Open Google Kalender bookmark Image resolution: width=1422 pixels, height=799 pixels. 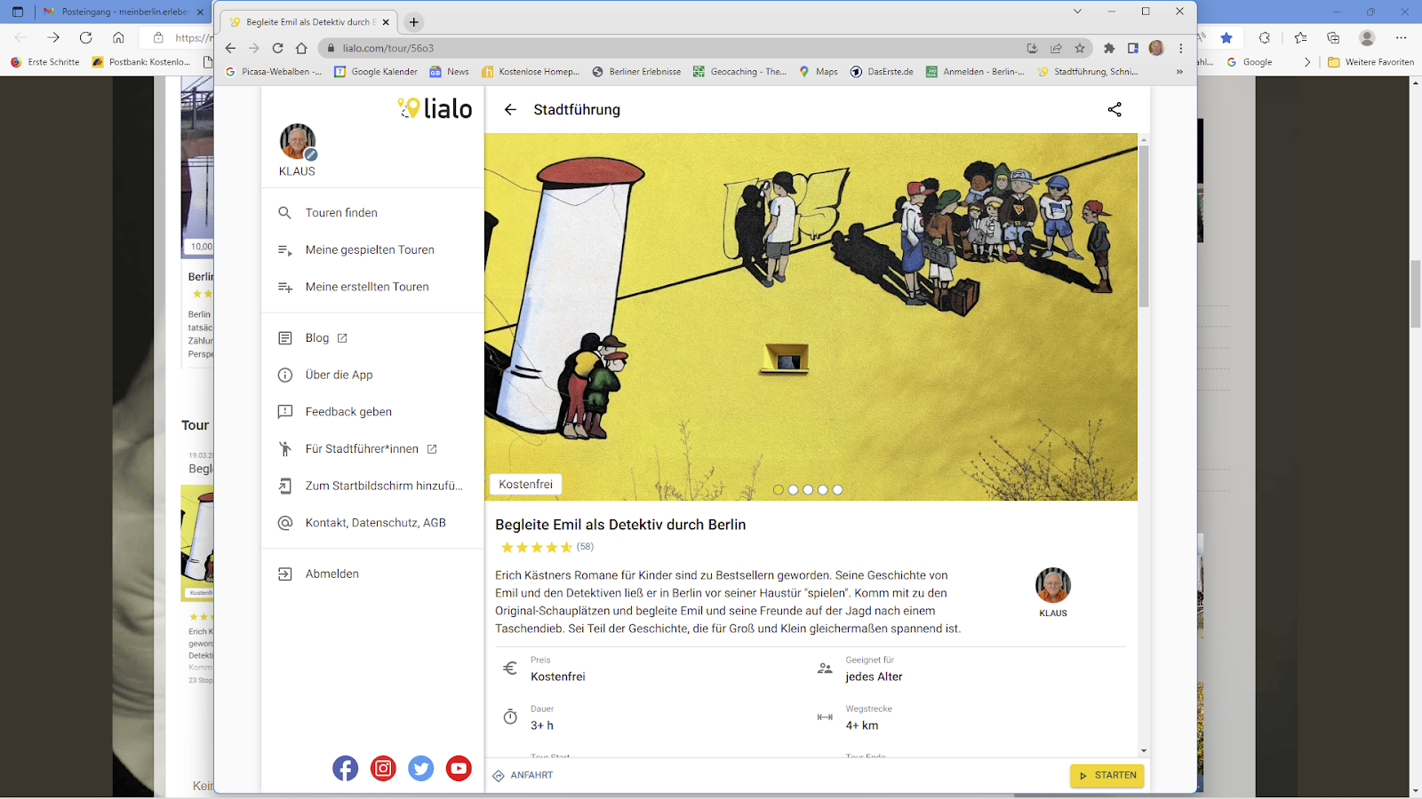pyautogui.click(x=375, y=72)
